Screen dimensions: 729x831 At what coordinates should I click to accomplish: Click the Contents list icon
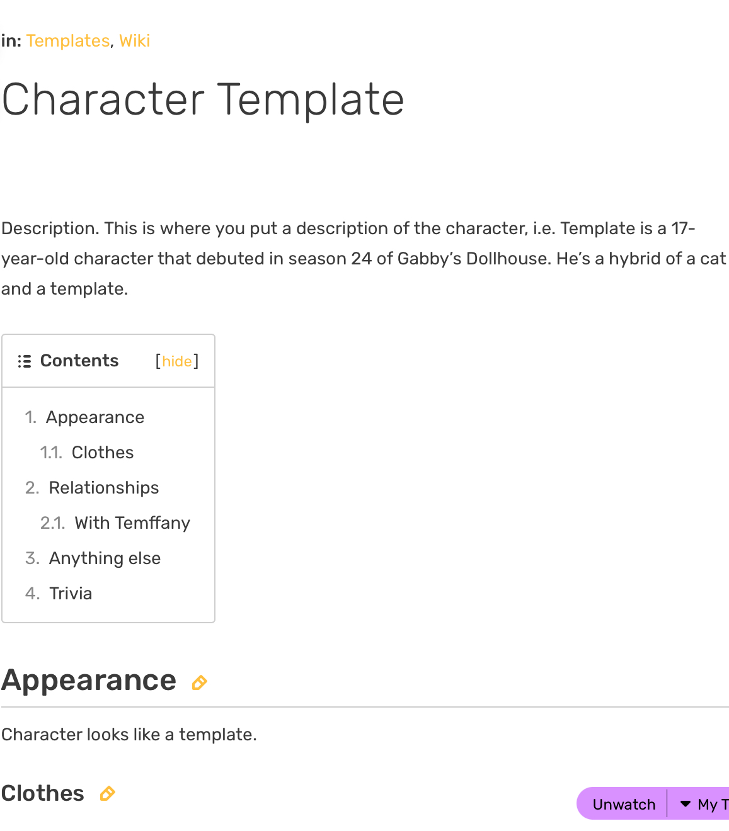(x=25, y=361)
